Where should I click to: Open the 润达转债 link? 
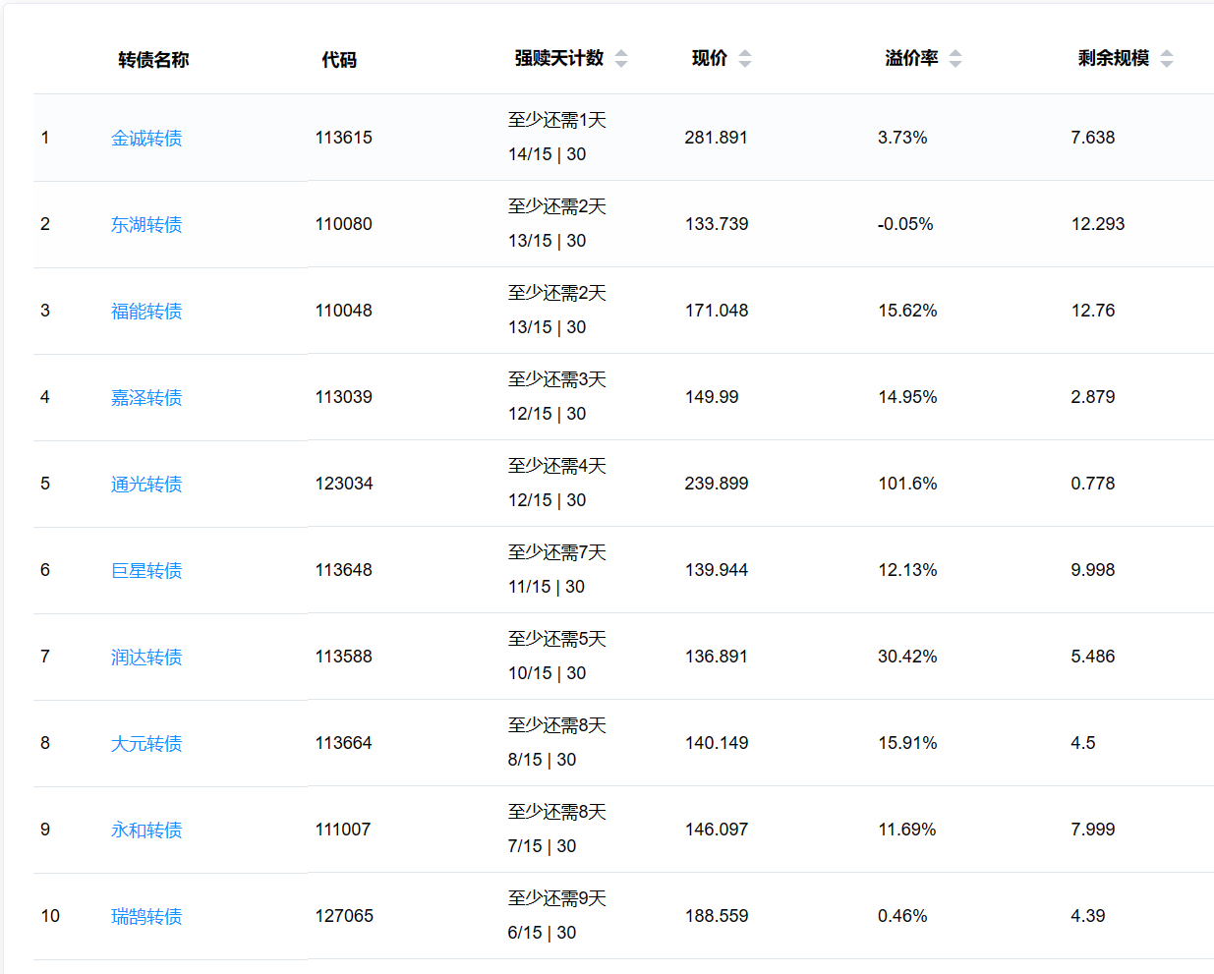(146, 658)
